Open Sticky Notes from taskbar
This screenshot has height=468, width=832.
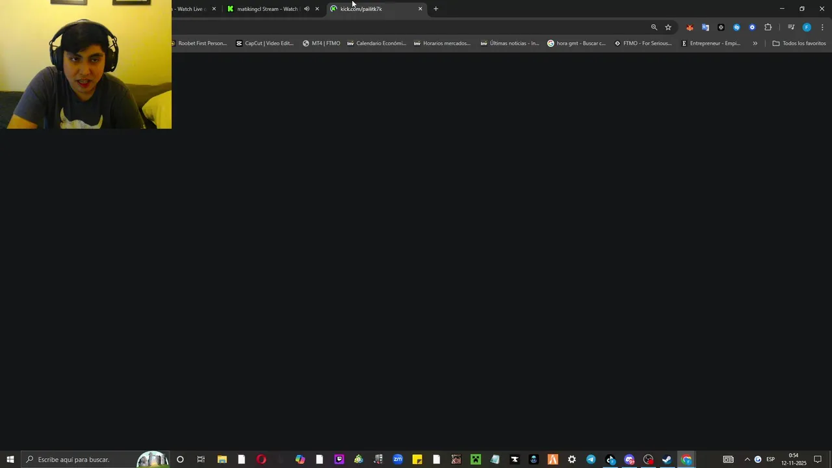tap(417, 460)
